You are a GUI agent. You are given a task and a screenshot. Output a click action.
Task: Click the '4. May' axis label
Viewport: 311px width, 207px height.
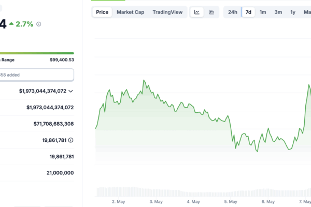193,202
